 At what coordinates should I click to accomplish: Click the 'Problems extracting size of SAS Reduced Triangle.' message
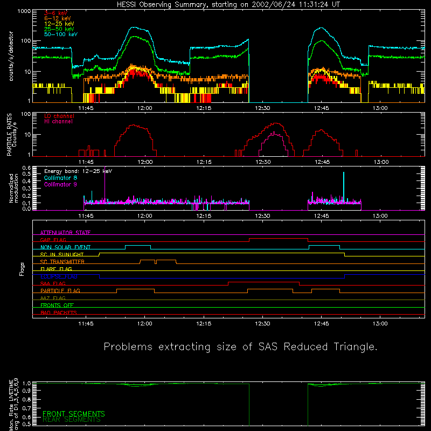240,347
